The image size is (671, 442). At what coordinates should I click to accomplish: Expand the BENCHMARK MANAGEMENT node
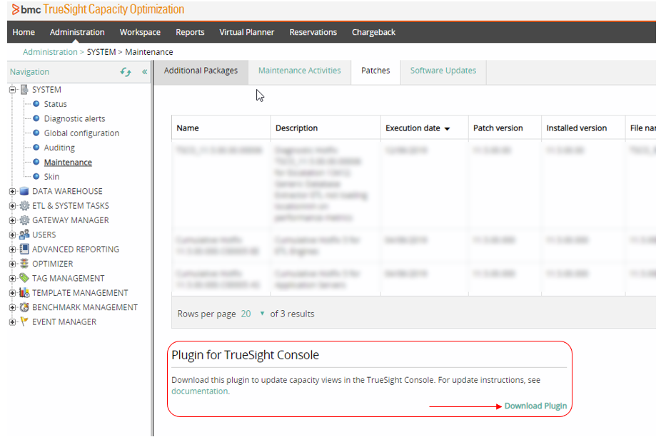pos(12,308)
